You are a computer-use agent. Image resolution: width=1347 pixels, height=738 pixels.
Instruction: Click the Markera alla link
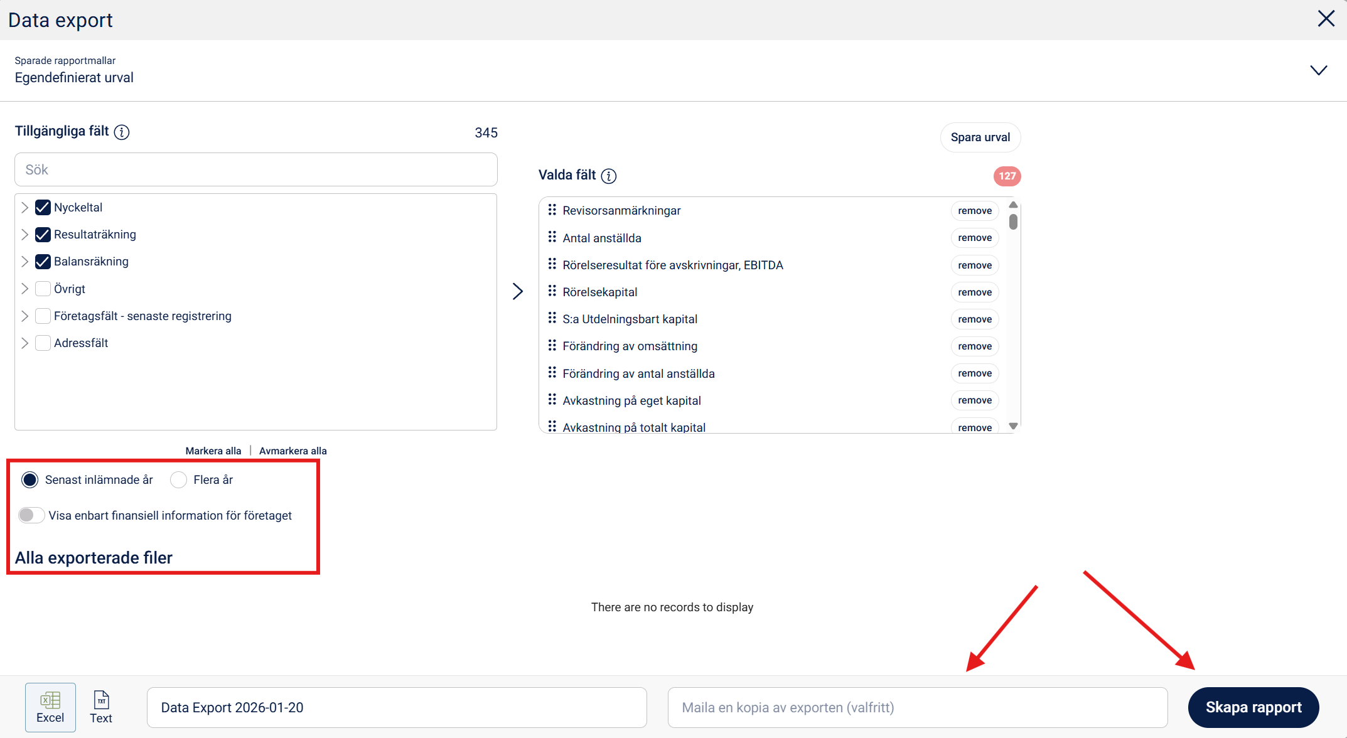(213, 451)
